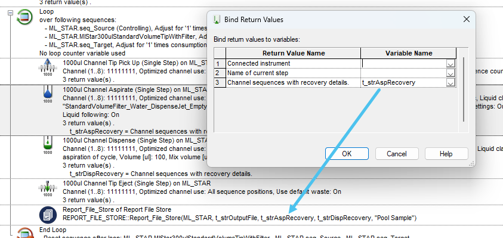
Task: Select the Tip Eject step icon
Action: click(48, 188)
